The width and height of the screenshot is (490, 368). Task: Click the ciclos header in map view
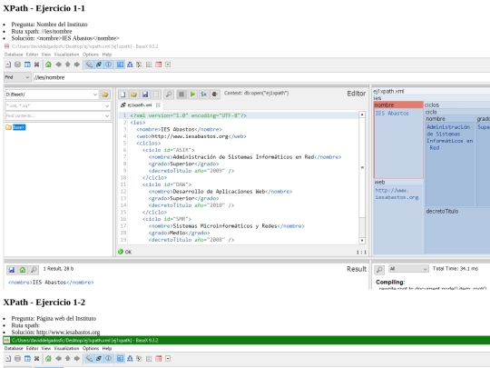tap(432, 105)
